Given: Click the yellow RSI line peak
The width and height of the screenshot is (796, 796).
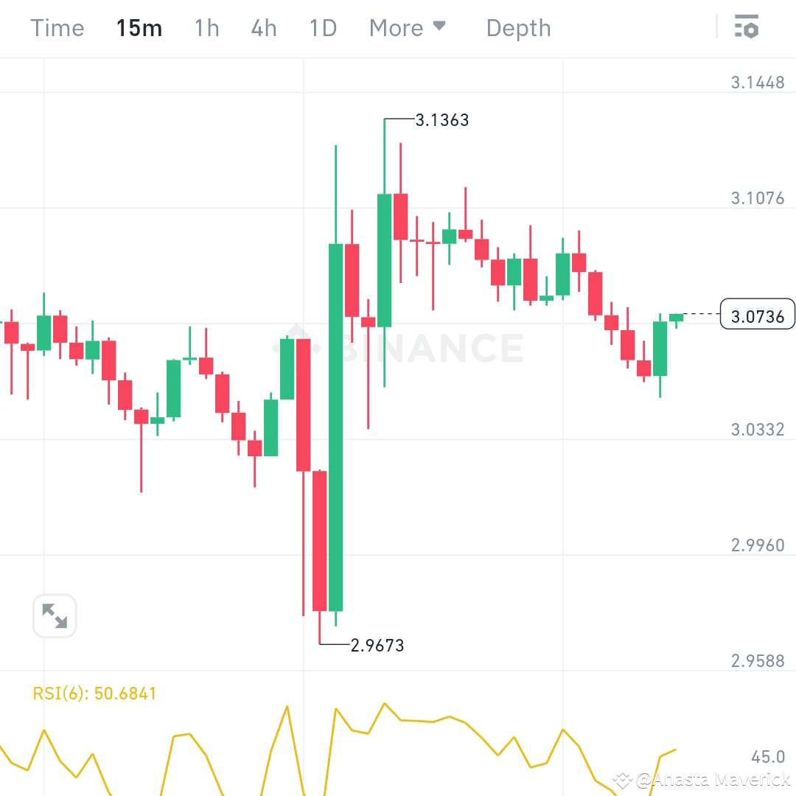Looking at the screenshot, I should pyautogui.click(x=384, y=705).
